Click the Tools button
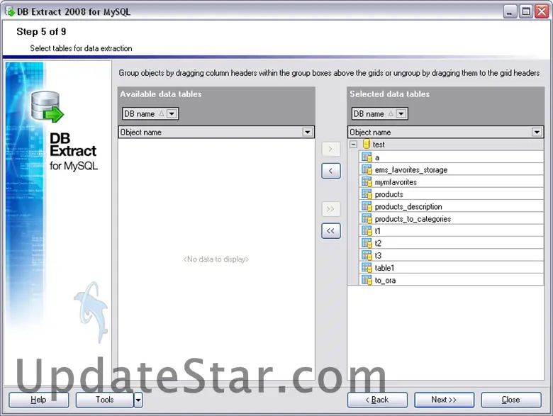The image size is (553, 416). (105, 400)
